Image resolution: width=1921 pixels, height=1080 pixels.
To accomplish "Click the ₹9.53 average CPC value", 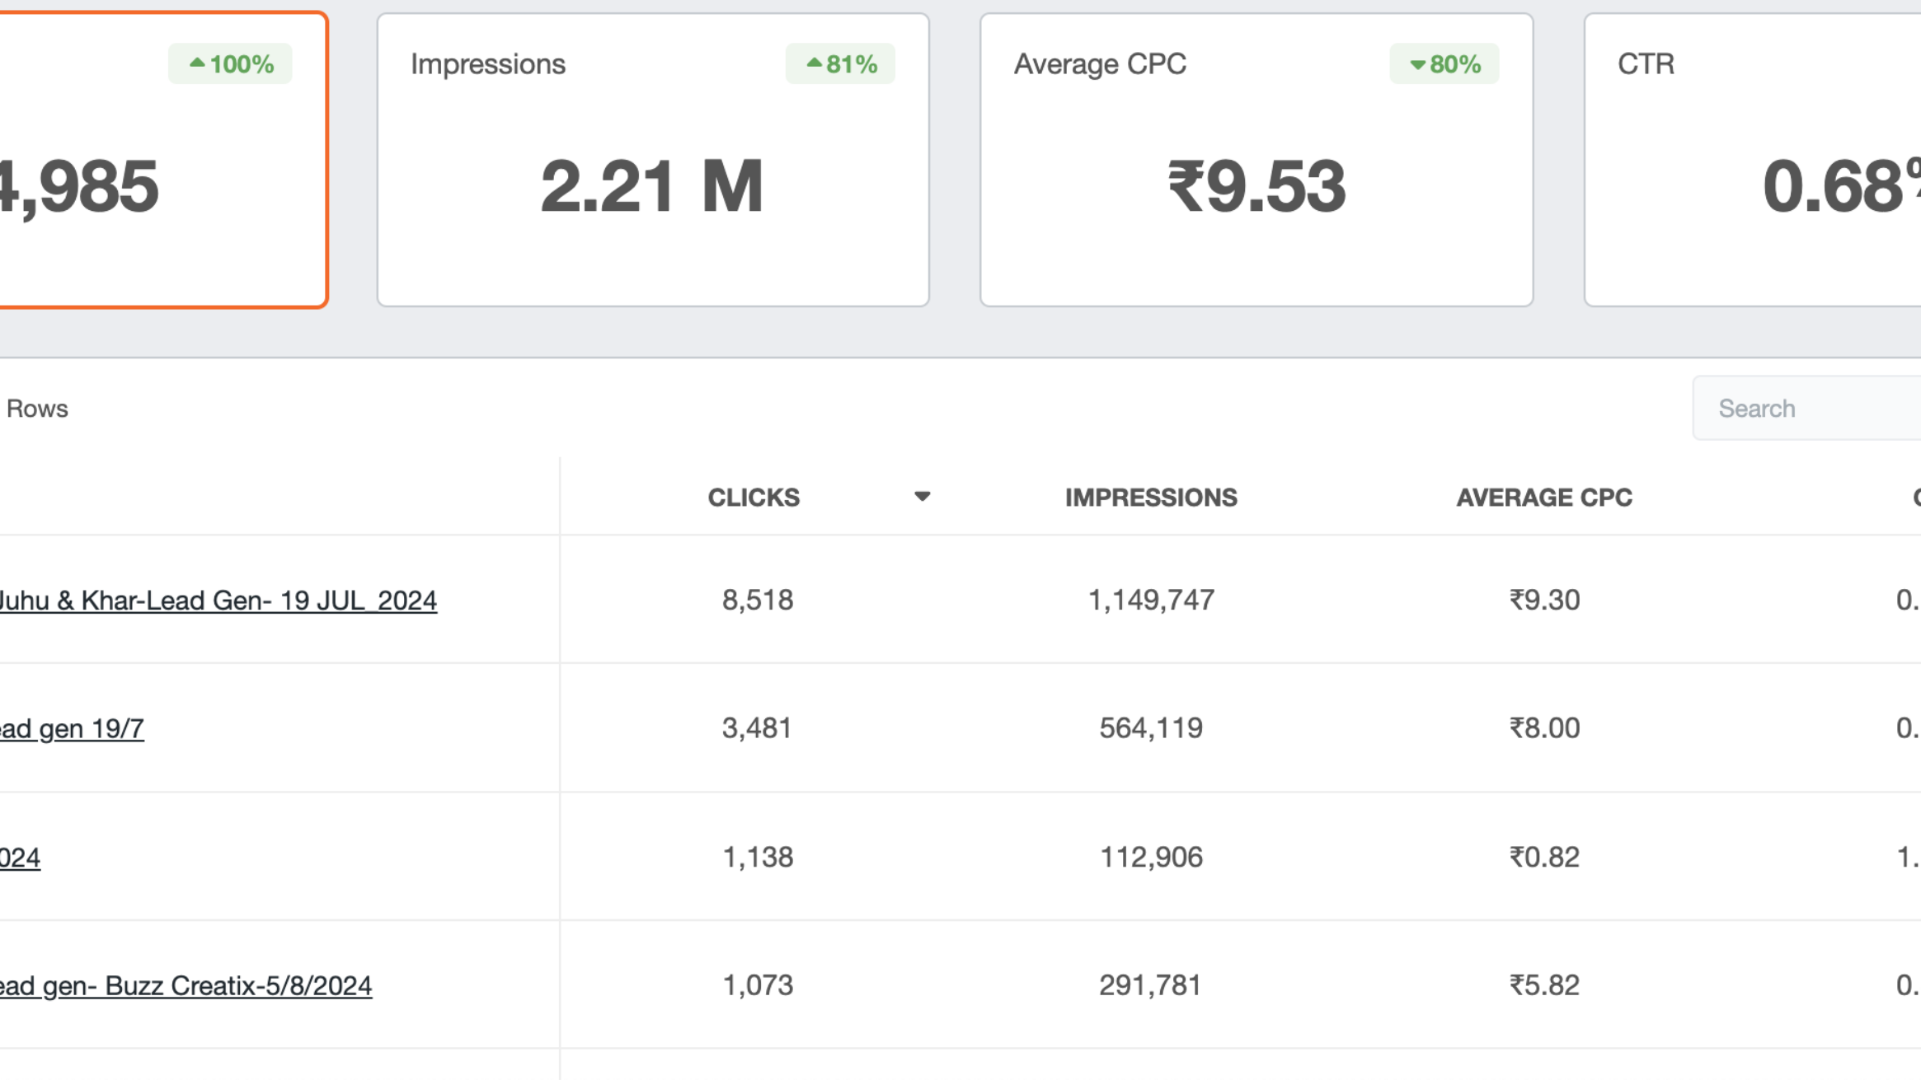I will tap(1256, 186).
